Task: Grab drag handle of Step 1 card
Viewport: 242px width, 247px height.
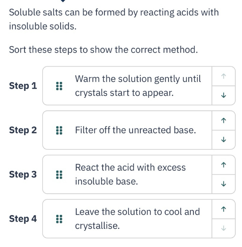Action: click(59, 86)
